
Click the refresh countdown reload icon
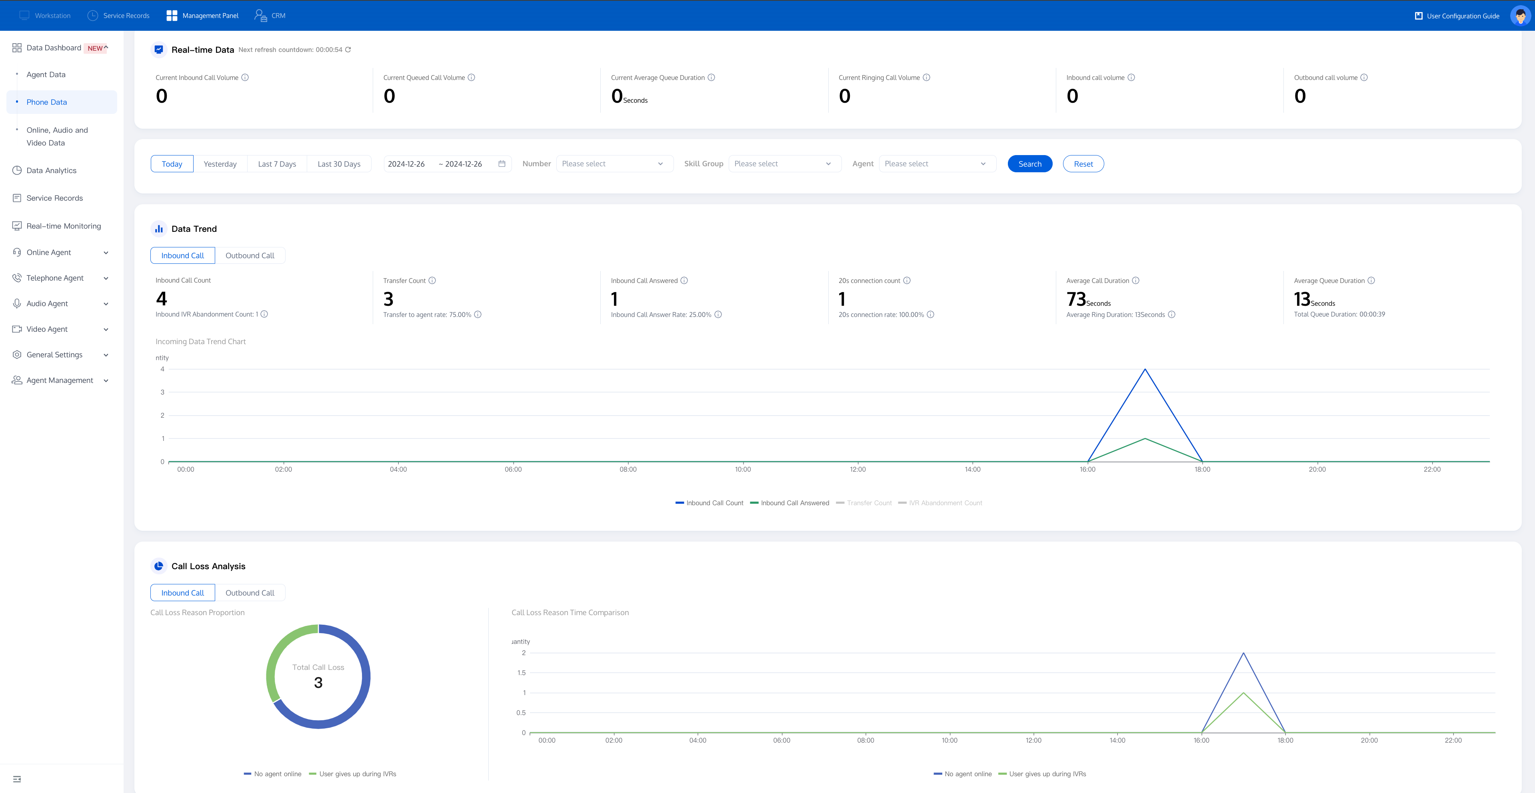[x=348, y=50]
